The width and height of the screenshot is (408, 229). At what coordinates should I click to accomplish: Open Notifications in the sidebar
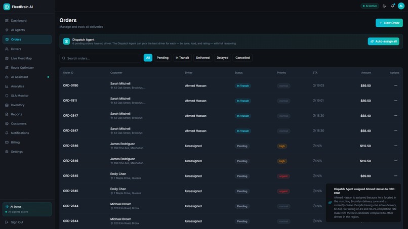click(x=27, y=133)
